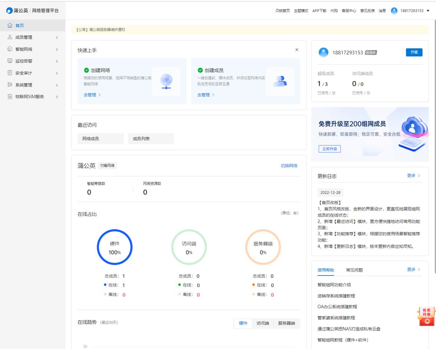Click the 标准版 badge

371,53
